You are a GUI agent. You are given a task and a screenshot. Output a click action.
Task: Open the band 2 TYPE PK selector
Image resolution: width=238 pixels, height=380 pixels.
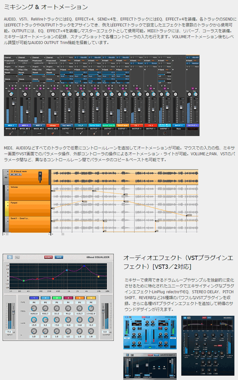45,303
